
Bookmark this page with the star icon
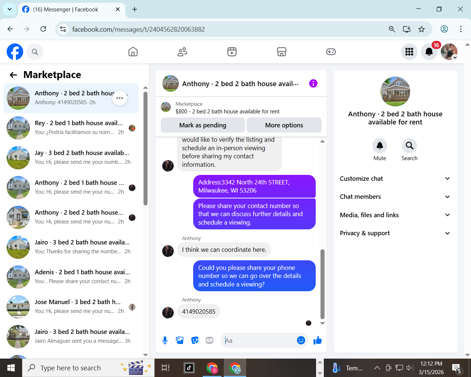coord(422,29)
